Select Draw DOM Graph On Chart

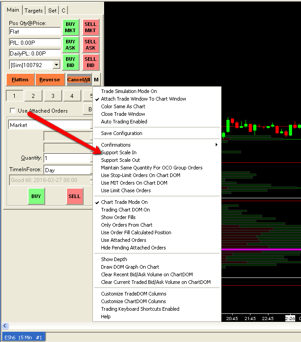157,267
